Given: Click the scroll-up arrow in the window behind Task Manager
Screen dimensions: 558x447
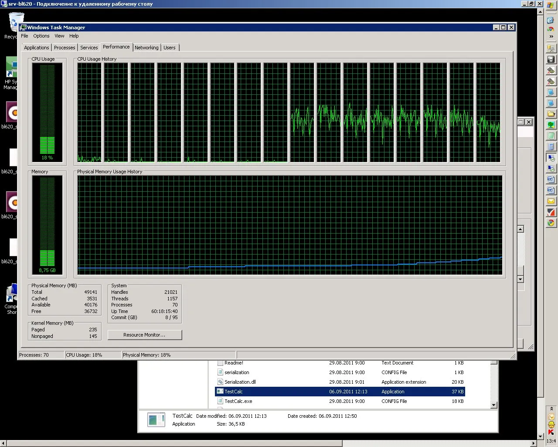Looking at the screenshot, I should tap(520, 229).
